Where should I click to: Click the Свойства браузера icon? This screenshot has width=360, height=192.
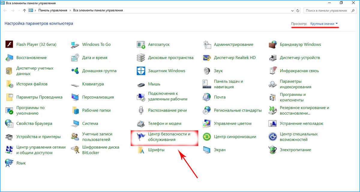click(x=9, y=123)
